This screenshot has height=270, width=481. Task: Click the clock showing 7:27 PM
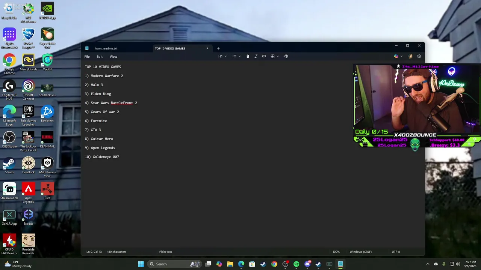[470, 264]
